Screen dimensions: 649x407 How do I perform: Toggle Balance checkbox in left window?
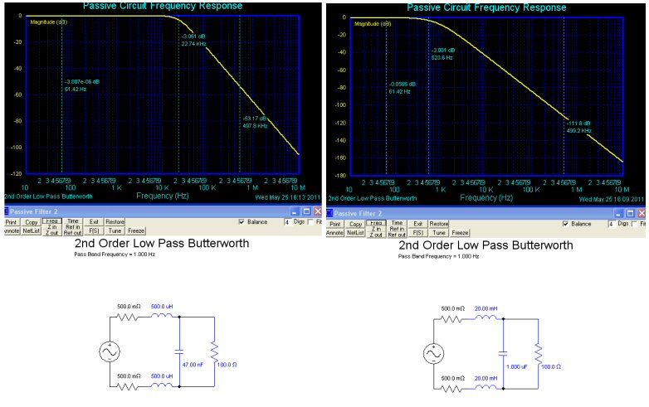pos(242,223)
